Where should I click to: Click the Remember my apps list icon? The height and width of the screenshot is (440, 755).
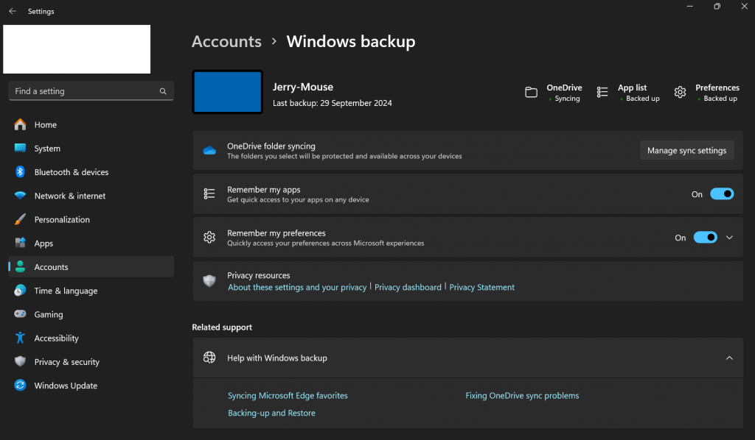(x=209, y=194)
